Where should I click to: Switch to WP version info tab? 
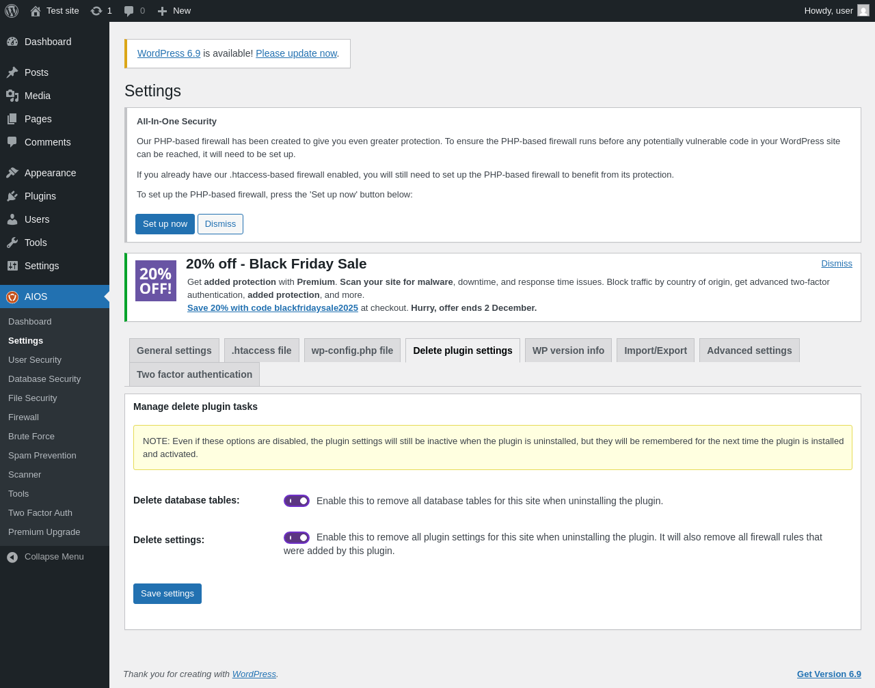[568, 350]
